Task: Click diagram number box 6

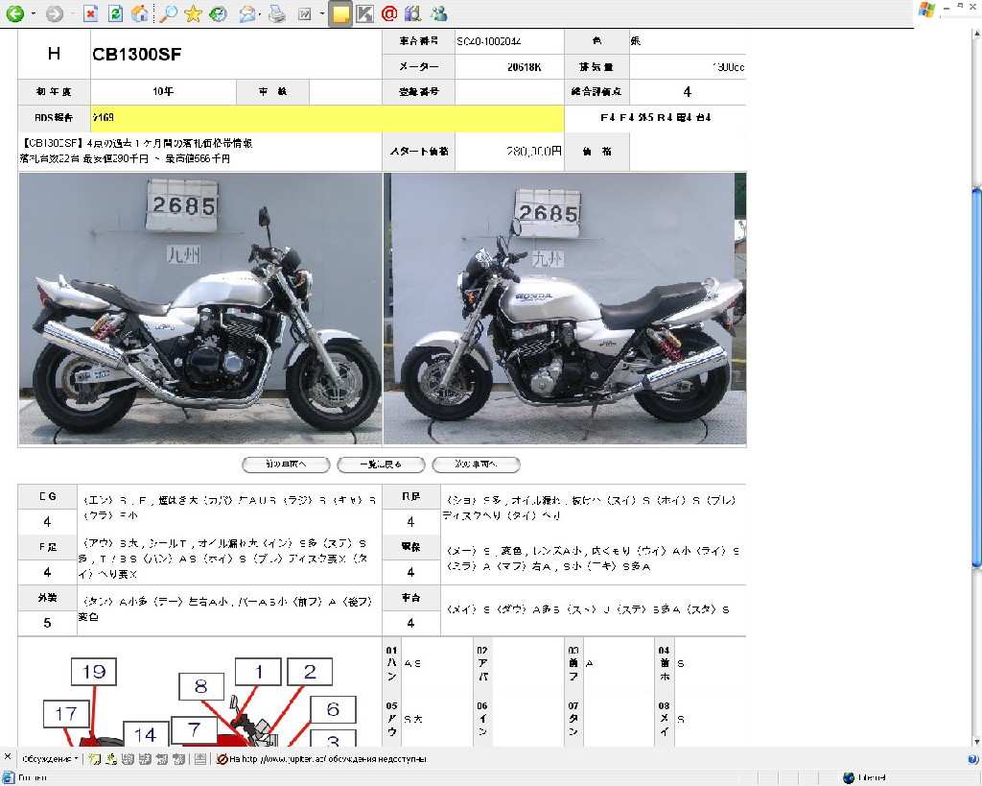Action: (x=333, y=709)
